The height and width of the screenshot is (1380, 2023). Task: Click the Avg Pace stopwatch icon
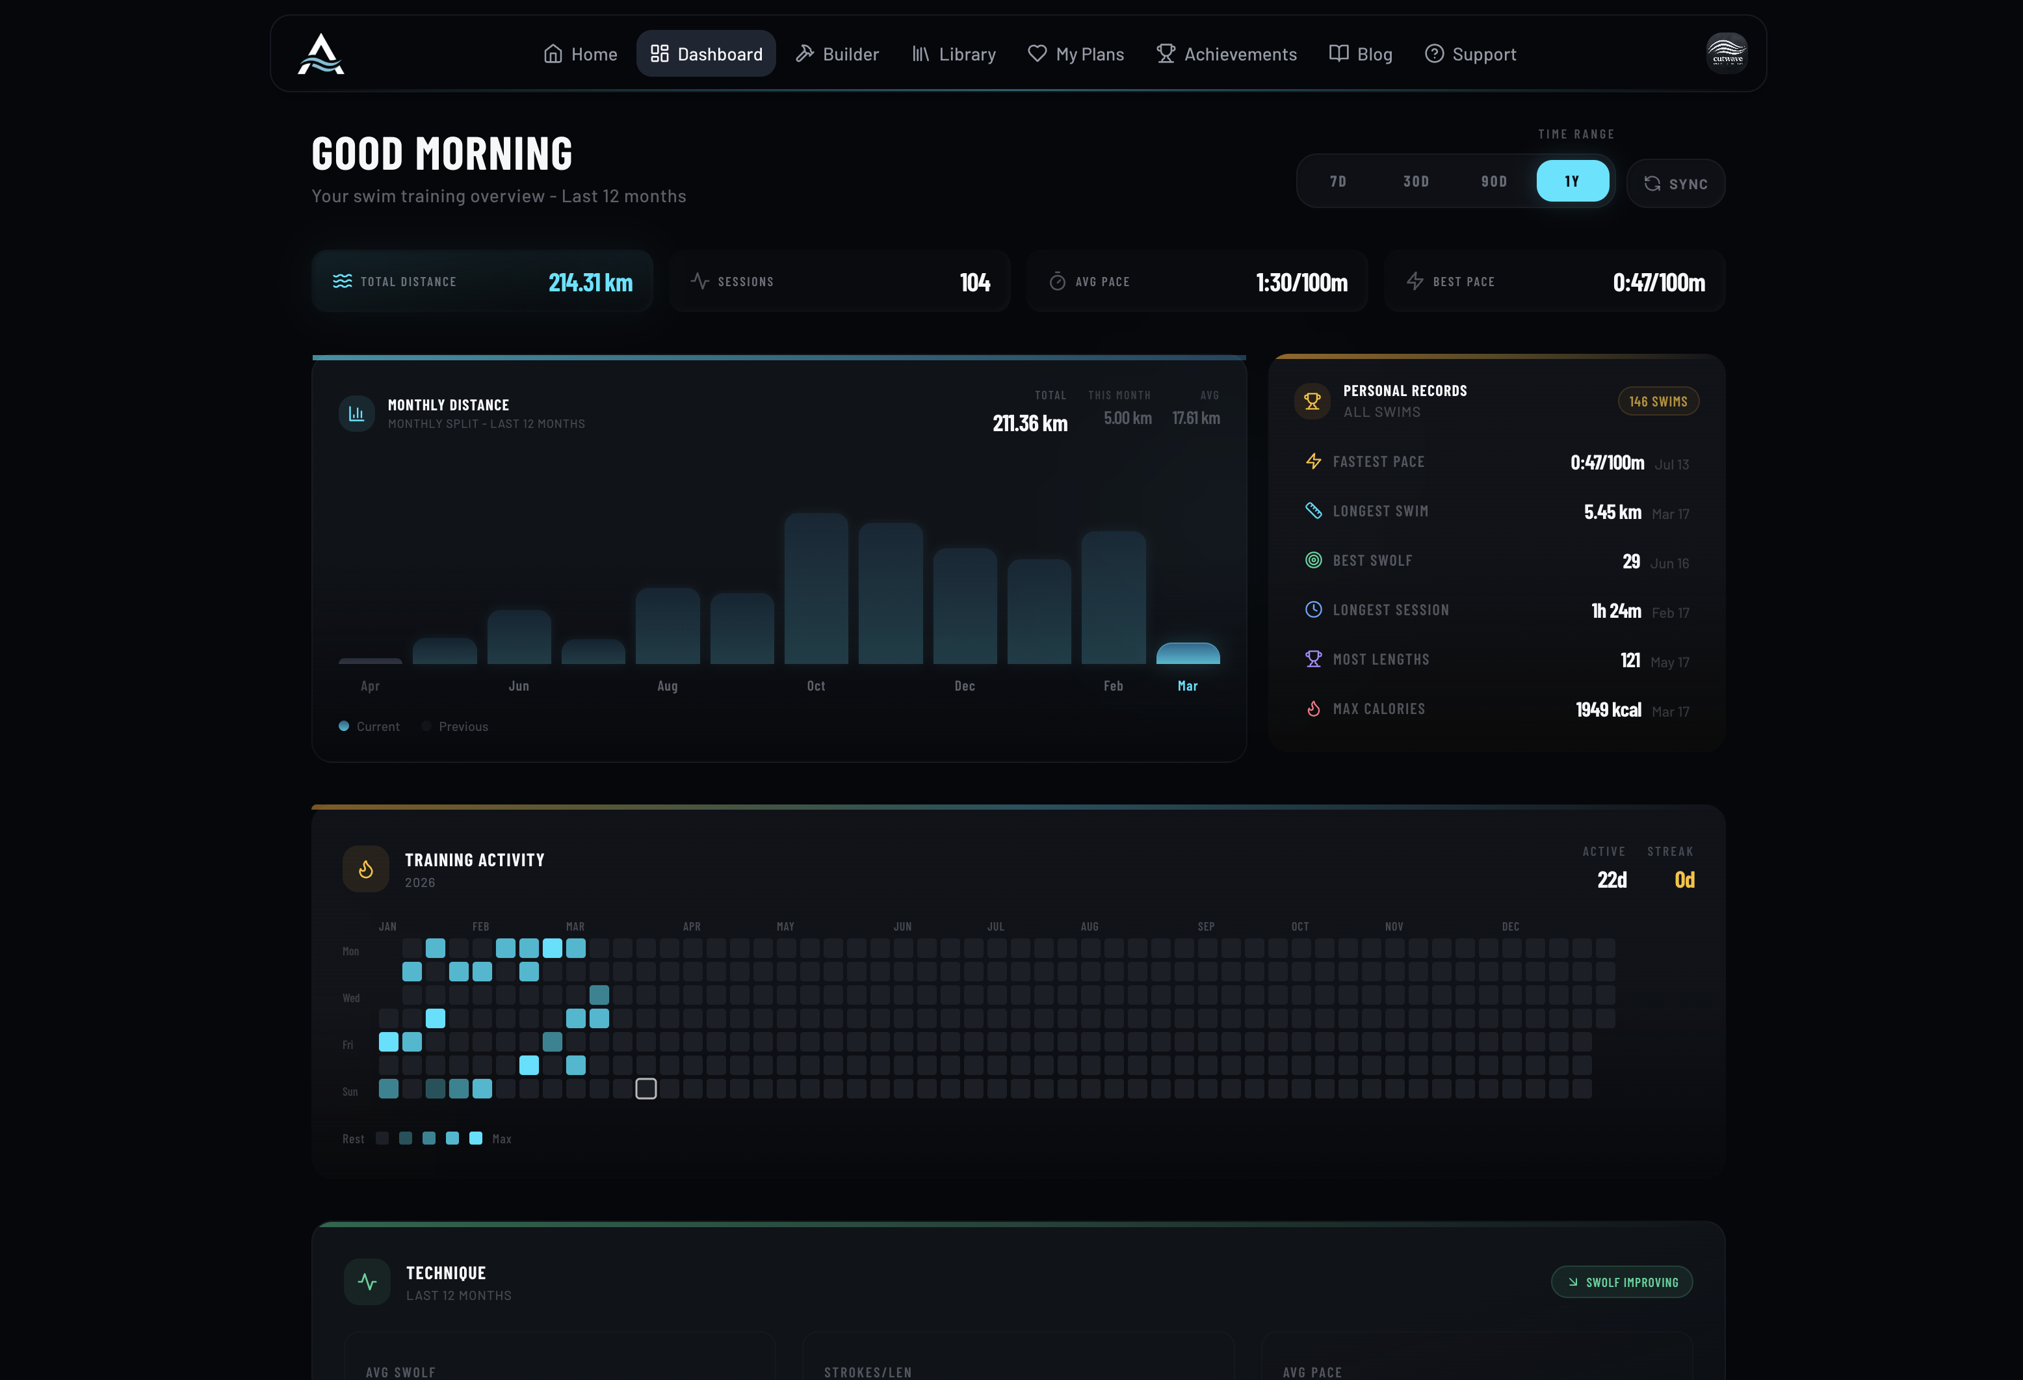[x=1058, y=281]
